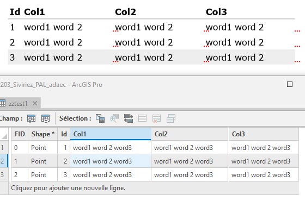Click the table icon on zztest1 tab

click(x=3, y=103)
